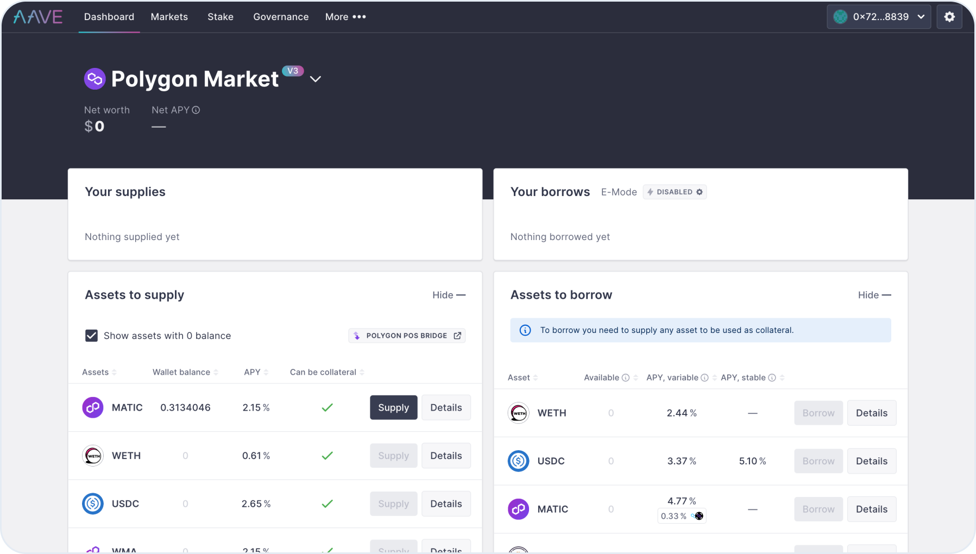This screenshot has height=554, width=976.
Task: Click the E-Mode gear icon
Action: 700,192
